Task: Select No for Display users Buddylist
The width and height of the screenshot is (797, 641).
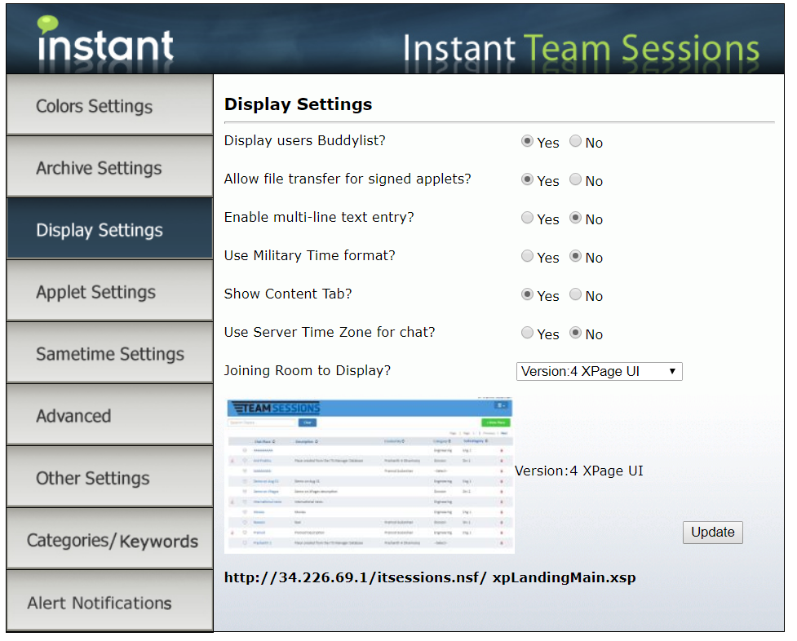Action: [x=575, y=141]
